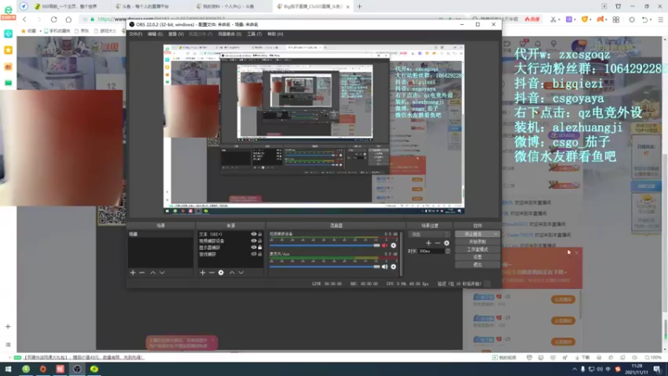Remove the selected source with the minus icon
The width and height of the screenshot is (668, 376).
click(212, 273)
